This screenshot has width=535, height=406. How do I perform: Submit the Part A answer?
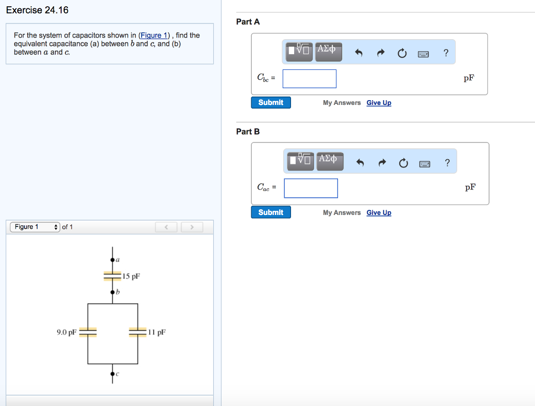pyautogui.click(x=271, y=102)
